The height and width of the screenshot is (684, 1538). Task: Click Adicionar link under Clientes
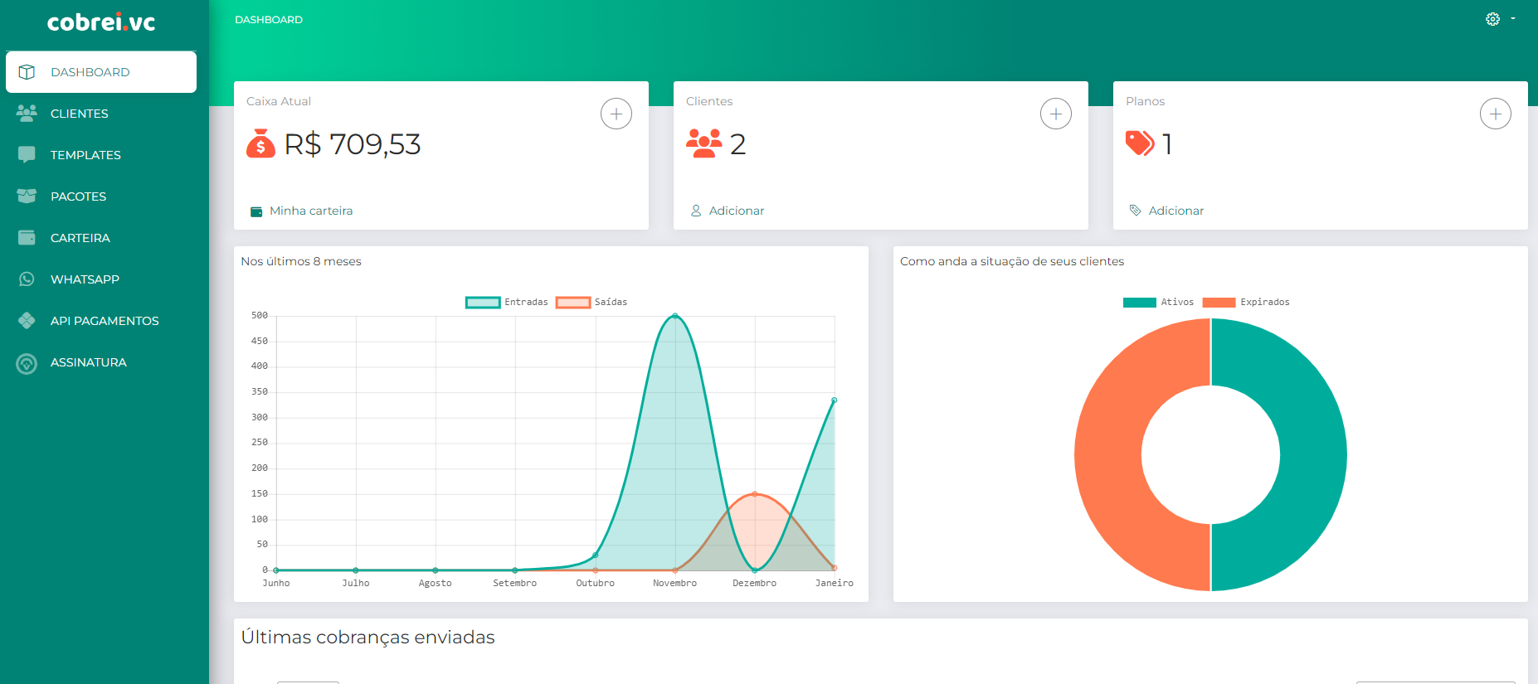coord(736,211)
